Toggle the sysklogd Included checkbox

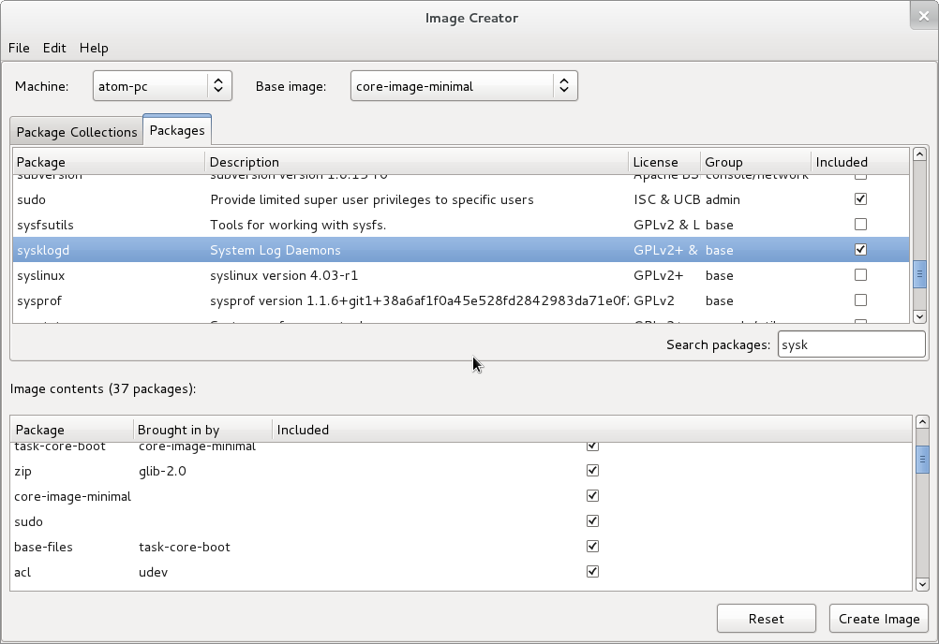(860, 250)
